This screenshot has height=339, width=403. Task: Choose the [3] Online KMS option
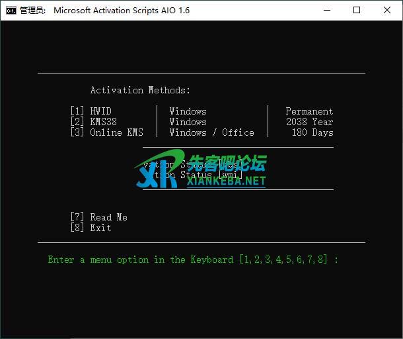tap(106, 132)
